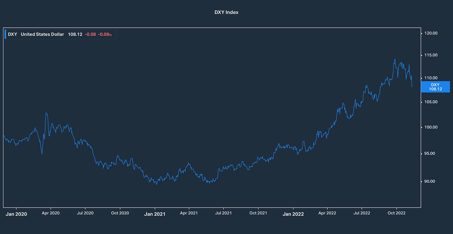Select the blue DXY 108.12 price tag
Viewport: 453px width, 234px height.
(x=435, y=87)
